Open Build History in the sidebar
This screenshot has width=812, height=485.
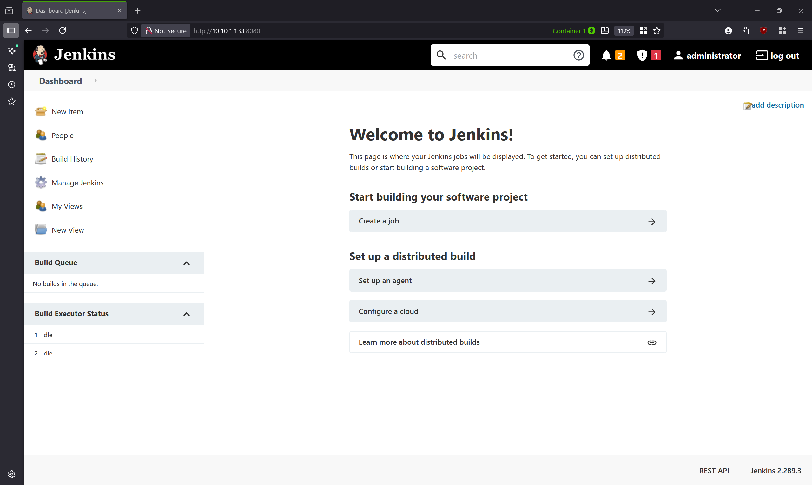tap(72, 159)
